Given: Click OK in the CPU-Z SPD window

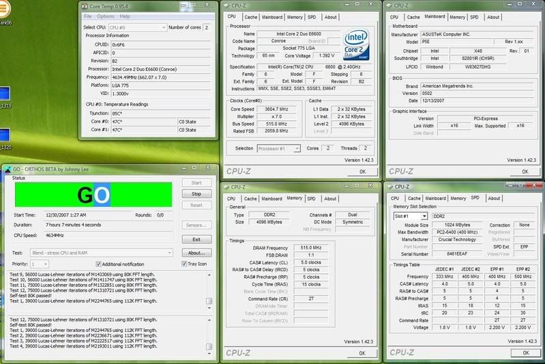Looking at the screenshot, I should pos(526,353).
